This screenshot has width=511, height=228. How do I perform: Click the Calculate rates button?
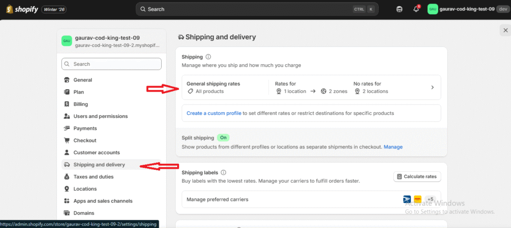[417, 176]
